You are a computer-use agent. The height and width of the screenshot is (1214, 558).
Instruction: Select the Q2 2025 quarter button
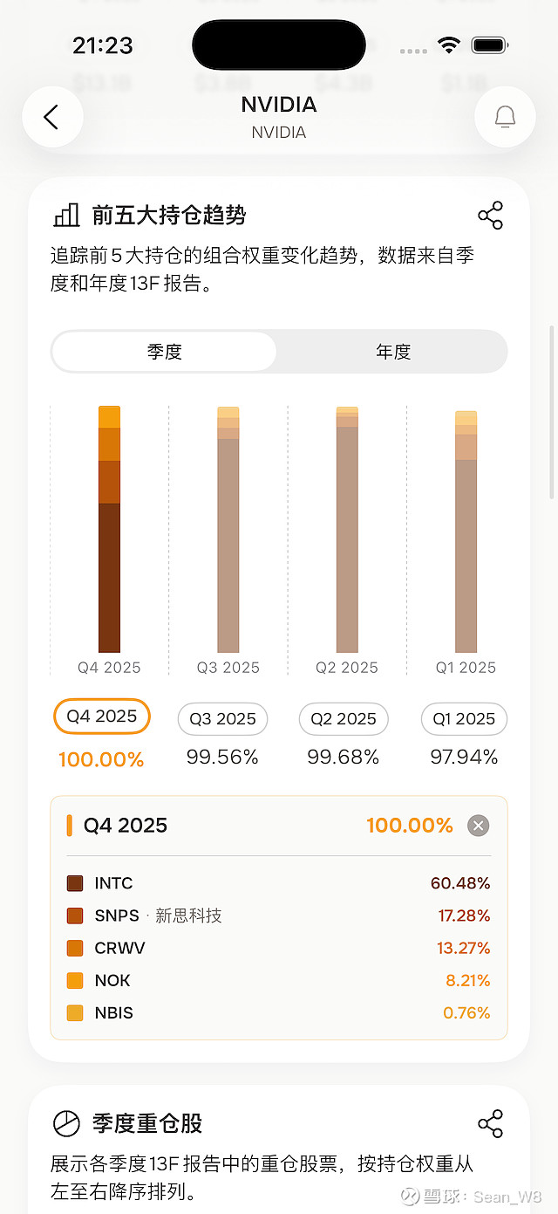click(x=344, y=718)
